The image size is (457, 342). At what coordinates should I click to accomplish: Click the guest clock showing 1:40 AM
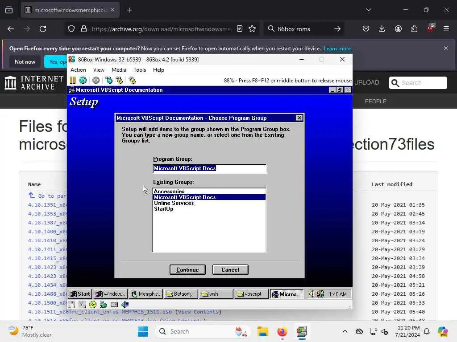coord(338,294)
